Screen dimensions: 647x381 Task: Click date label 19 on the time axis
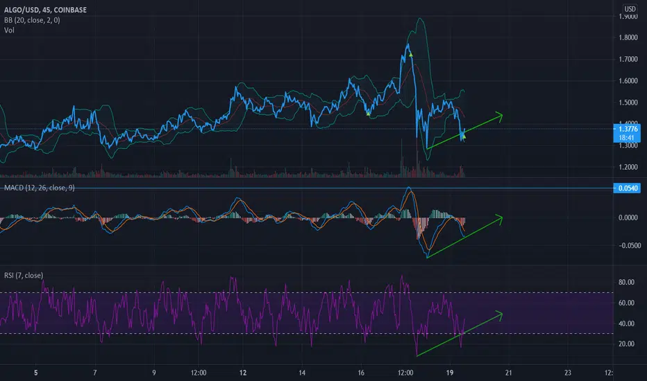pos(450,373)
